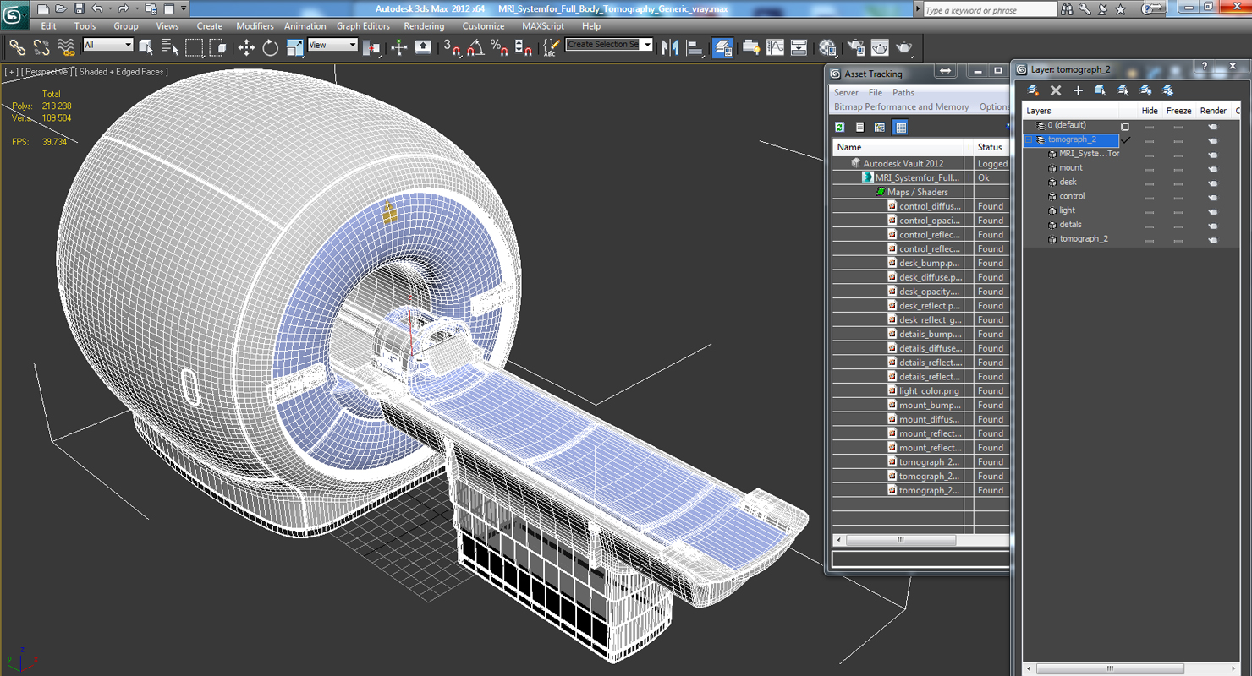
Task: Toggle Spinner Snap in toolbar
Action: click(x=523, y=47)
